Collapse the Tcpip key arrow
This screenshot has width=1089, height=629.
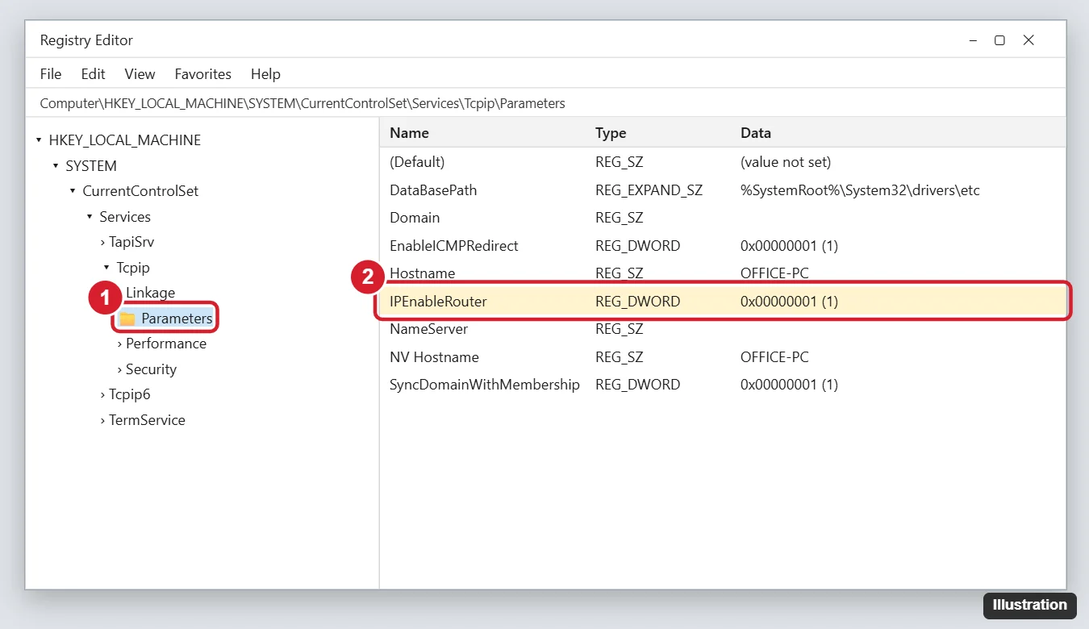106,268
